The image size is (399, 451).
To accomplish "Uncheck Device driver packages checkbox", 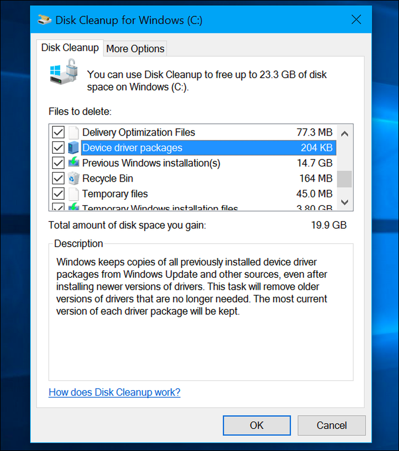I will tap(58, 147).
